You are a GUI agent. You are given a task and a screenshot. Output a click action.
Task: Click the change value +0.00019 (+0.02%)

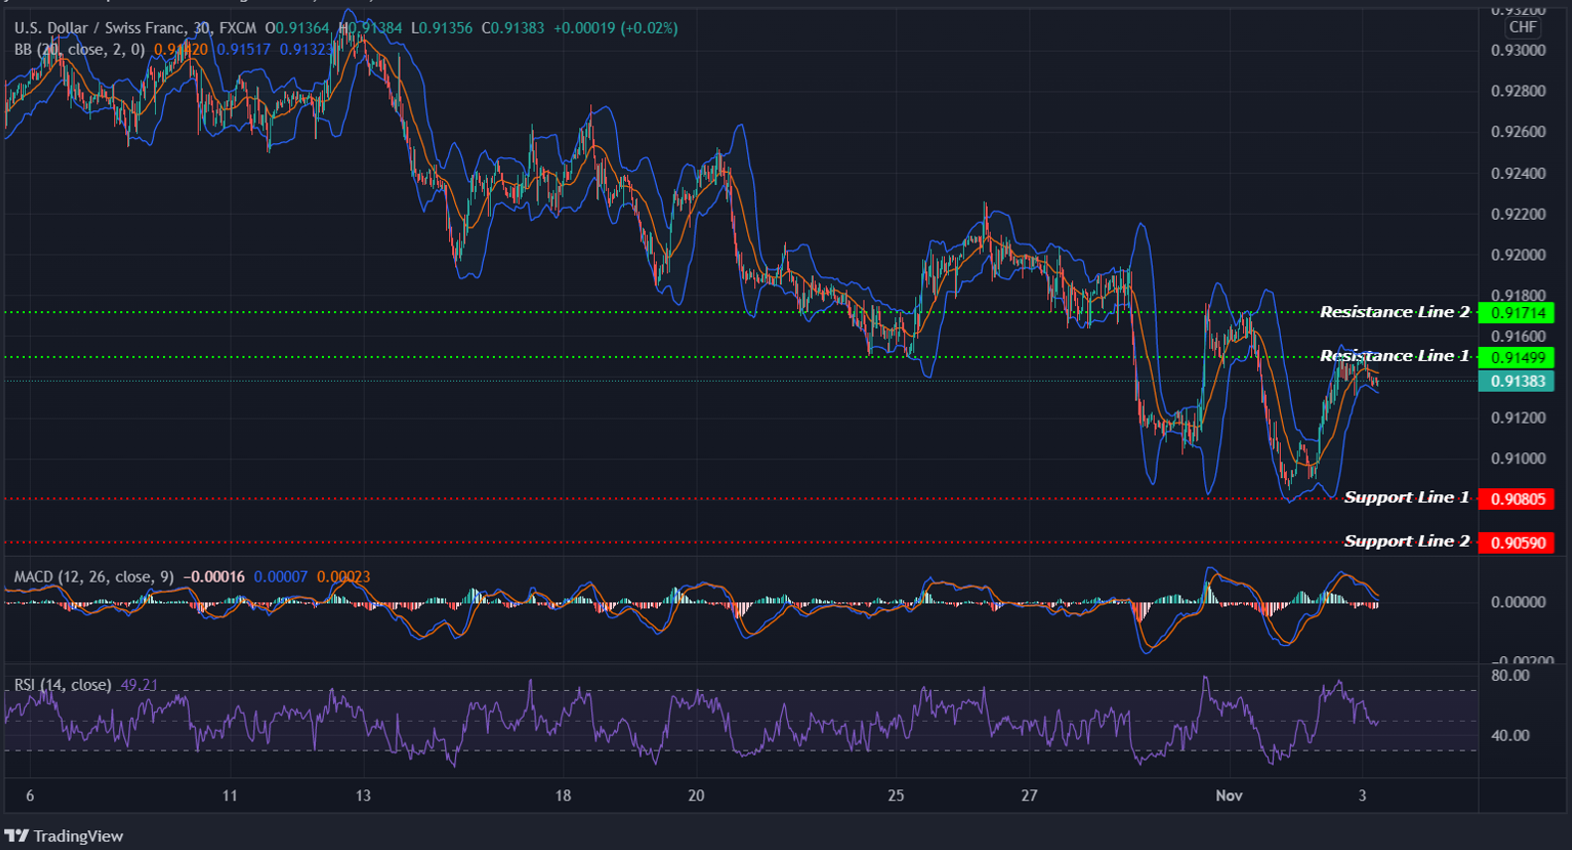point(616,28)
